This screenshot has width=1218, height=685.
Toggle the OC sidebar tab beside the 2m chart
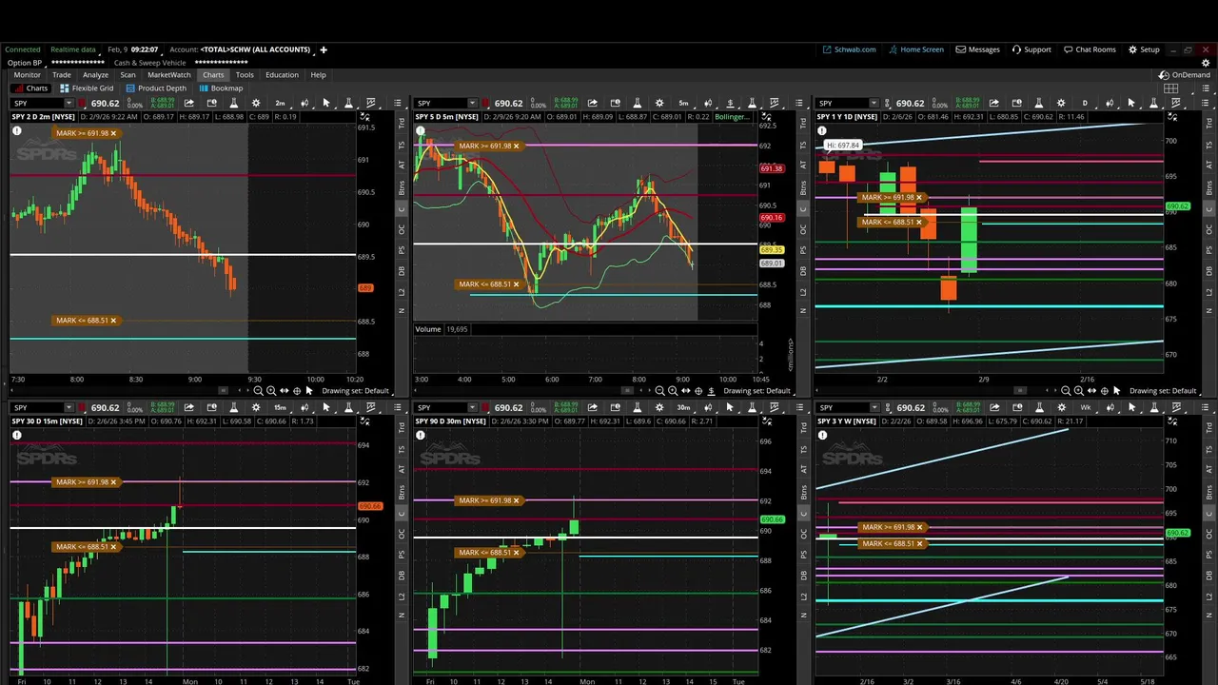pyautogui.click(x=402, y=228)
